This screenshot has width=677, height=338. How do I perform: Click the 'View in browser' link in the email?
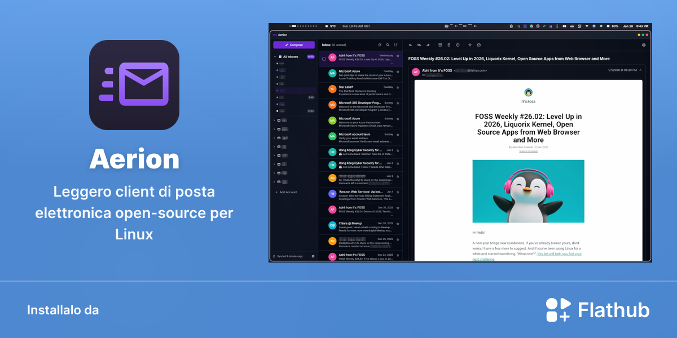pyautogui.click(x=528, y=151)
